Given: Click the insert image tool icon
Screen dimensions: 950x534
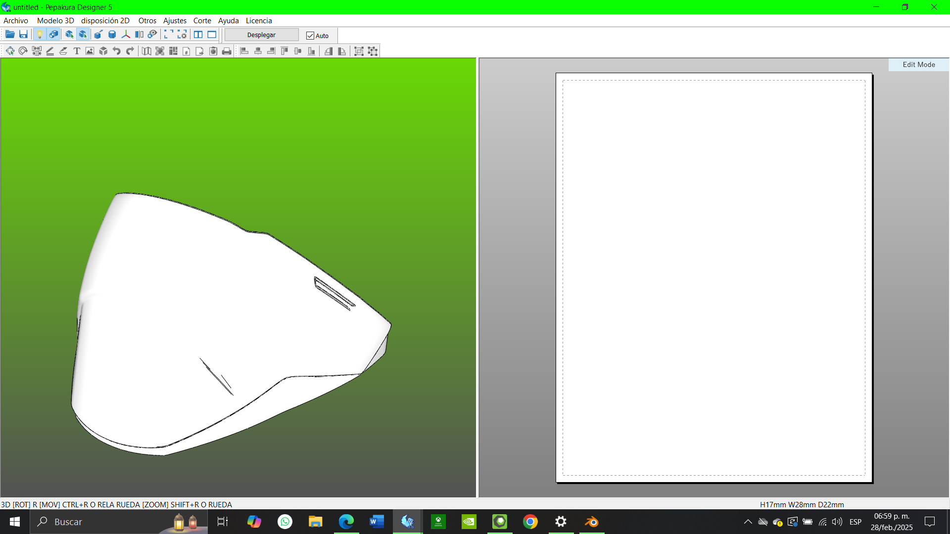Looking at the screenshot, I should click(x=90, y=51).
